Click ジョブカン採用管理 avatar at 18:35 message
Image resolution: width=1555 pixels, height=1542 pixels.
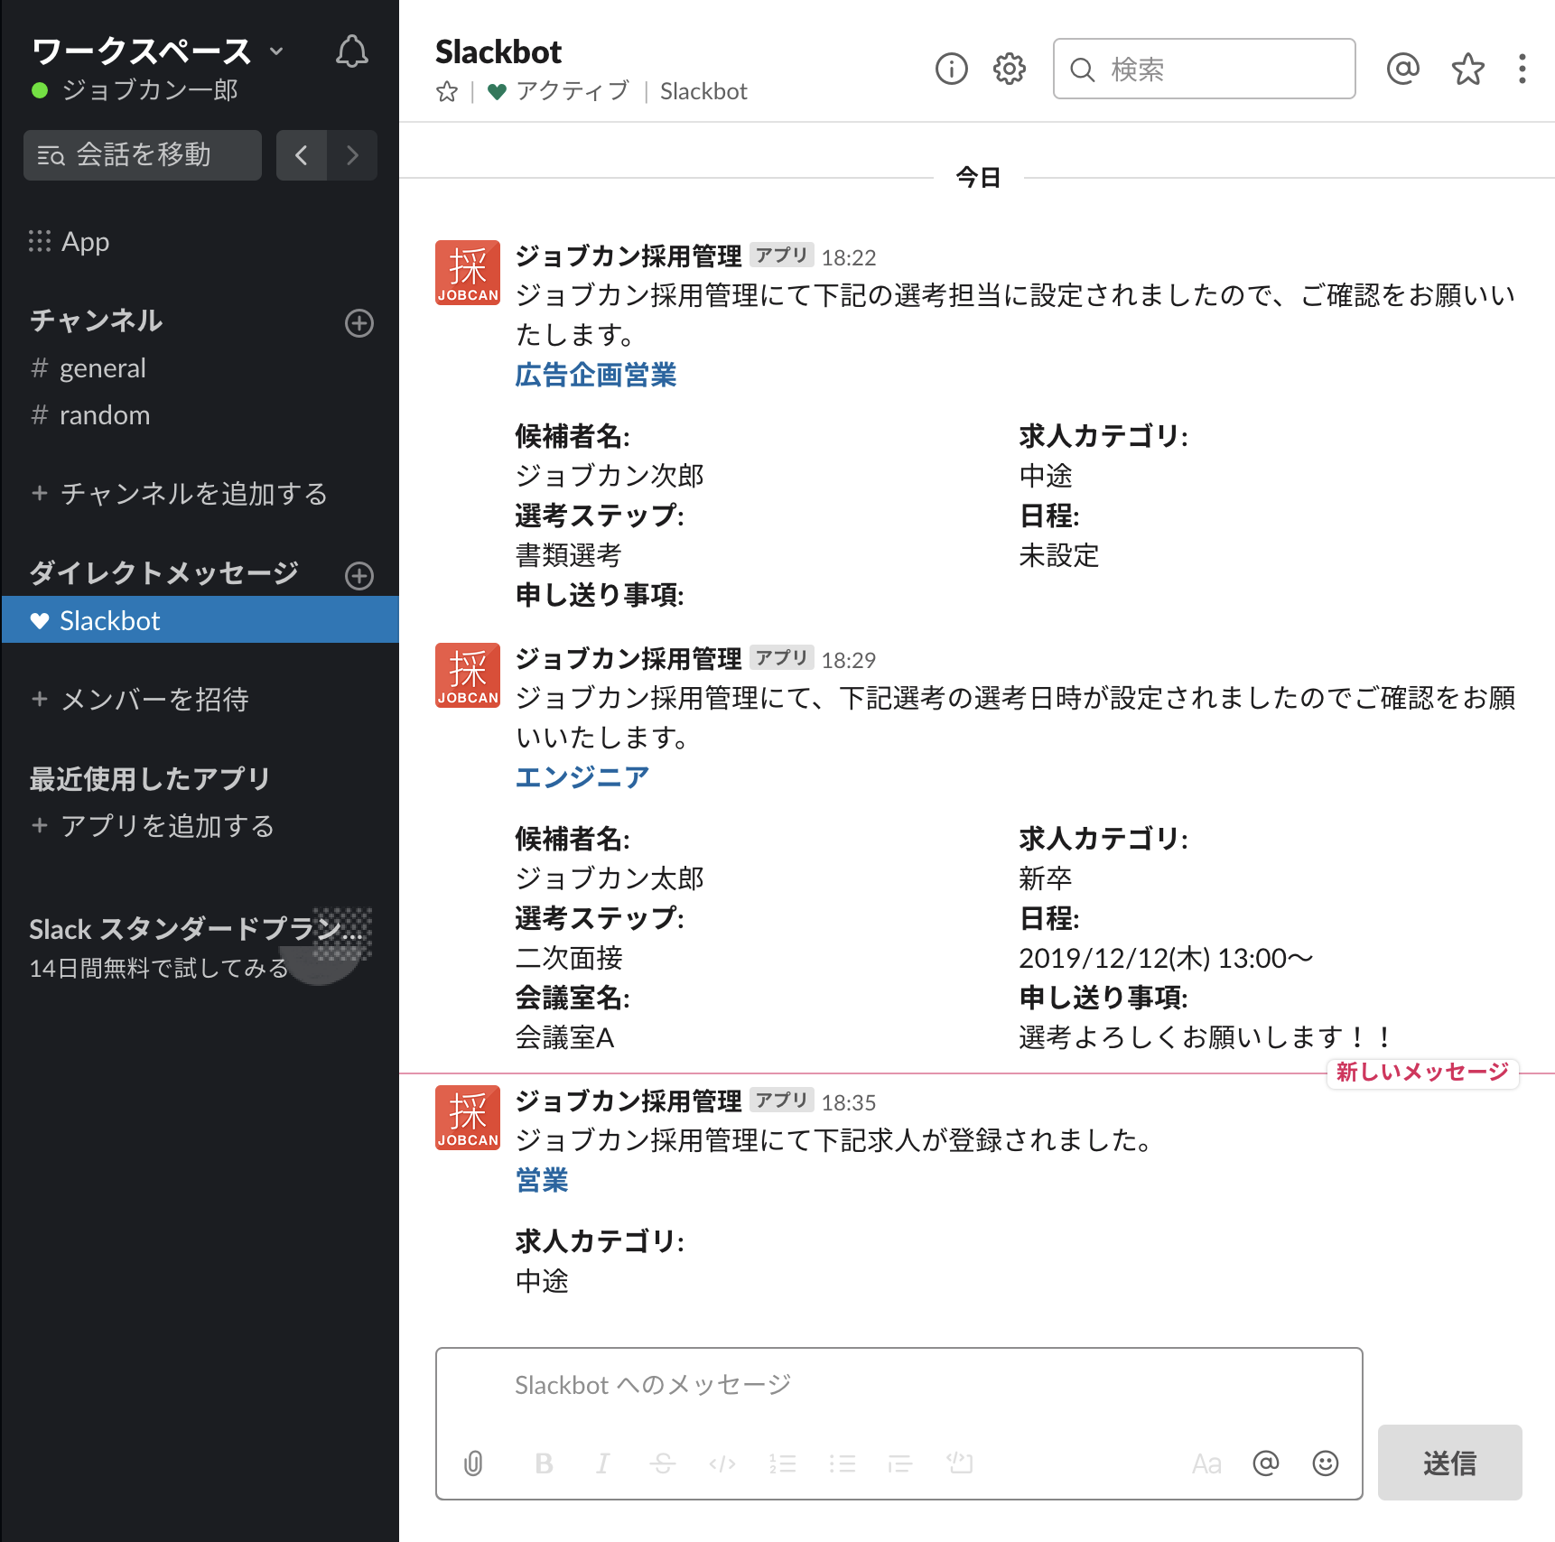468,1118
